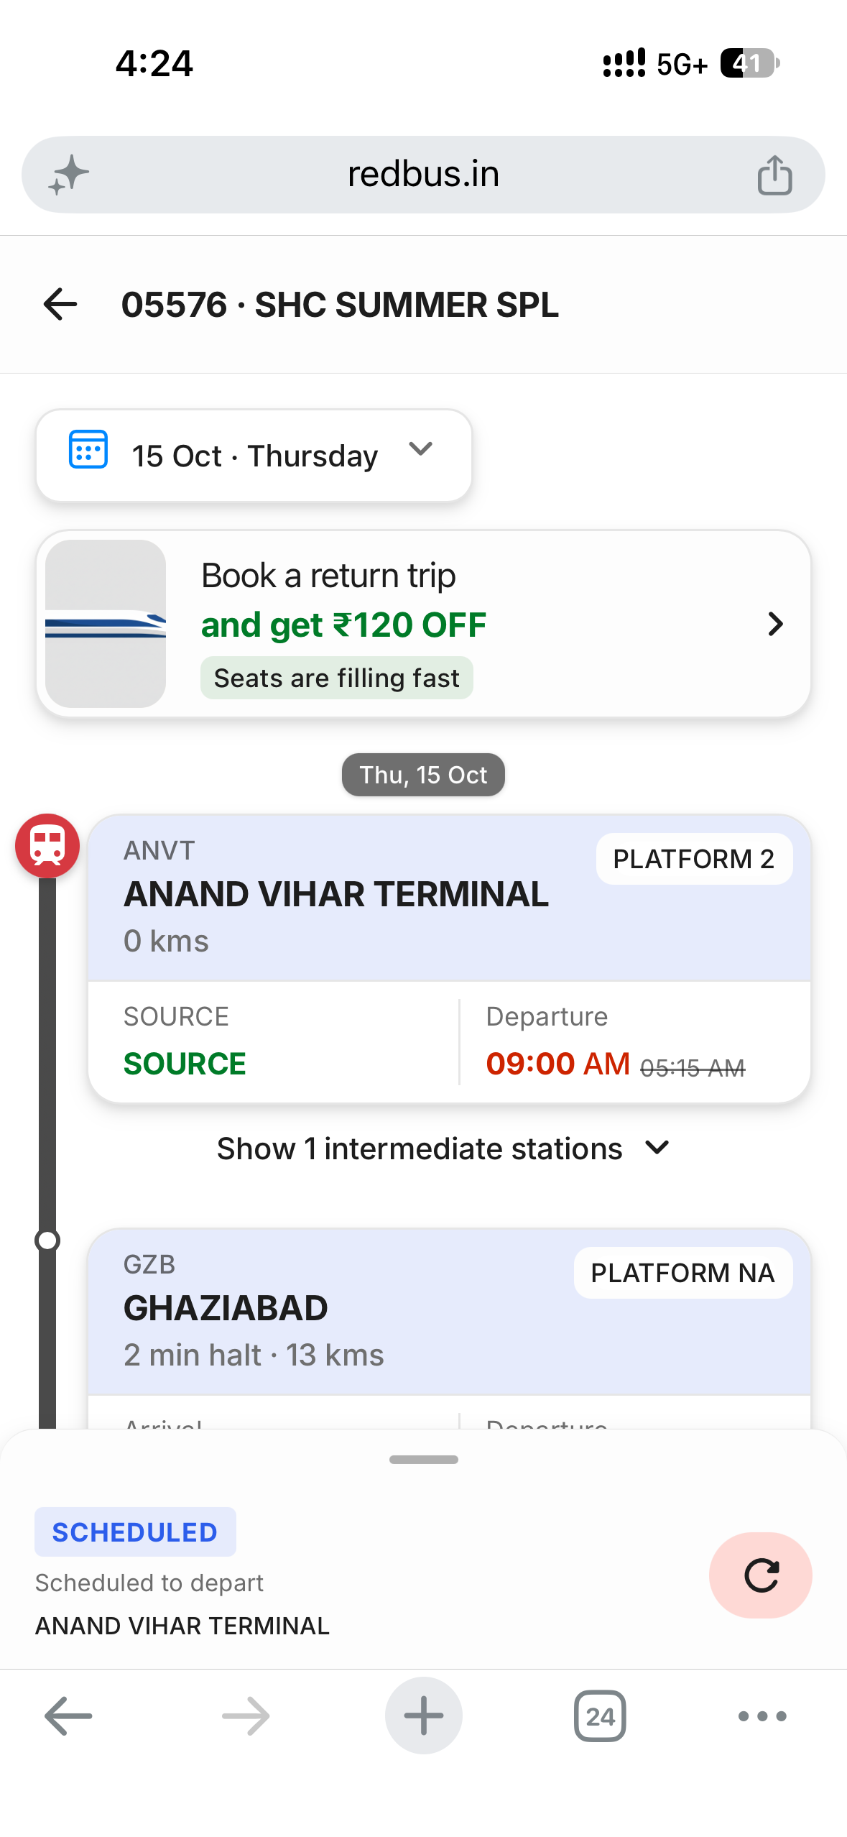Tap the sparkle assistant icon in address bar
The width and height of the screenshot is (847, 1837).
pos(68,175)
